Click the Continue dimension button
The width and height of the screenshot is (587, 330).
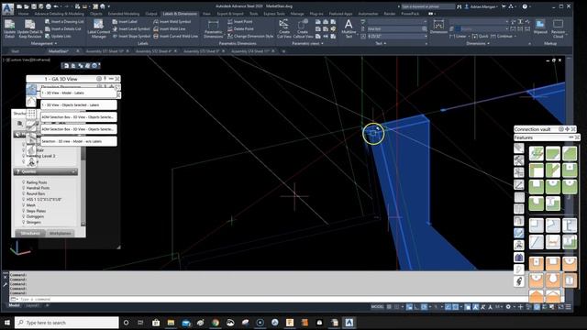502,37
